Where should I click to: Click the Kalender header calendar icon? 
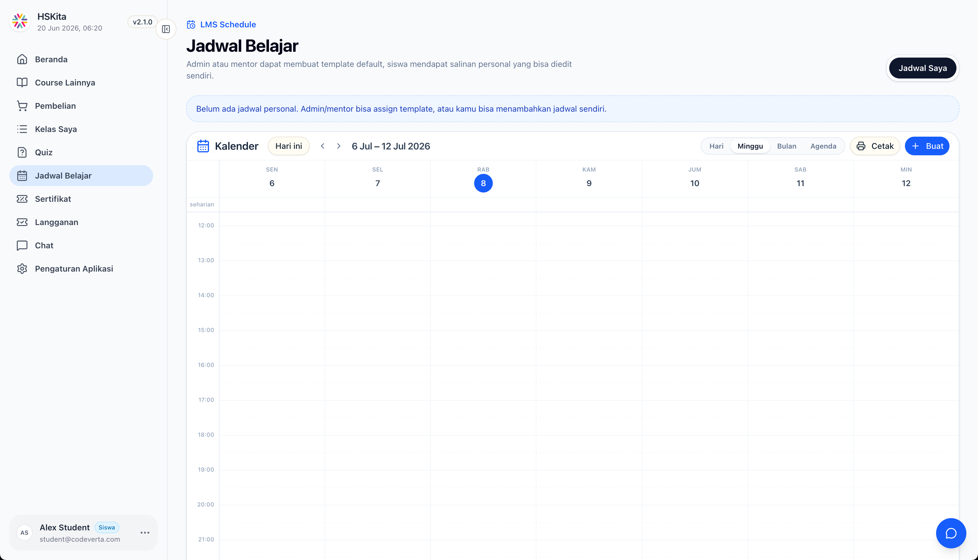[x=203, y=146]
